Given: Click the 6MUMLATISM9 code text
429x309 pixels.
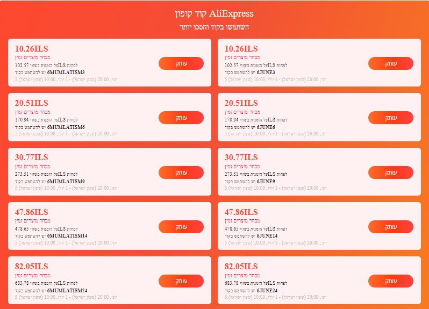Looking at the screenshot, I should click(x=66, y=181).
